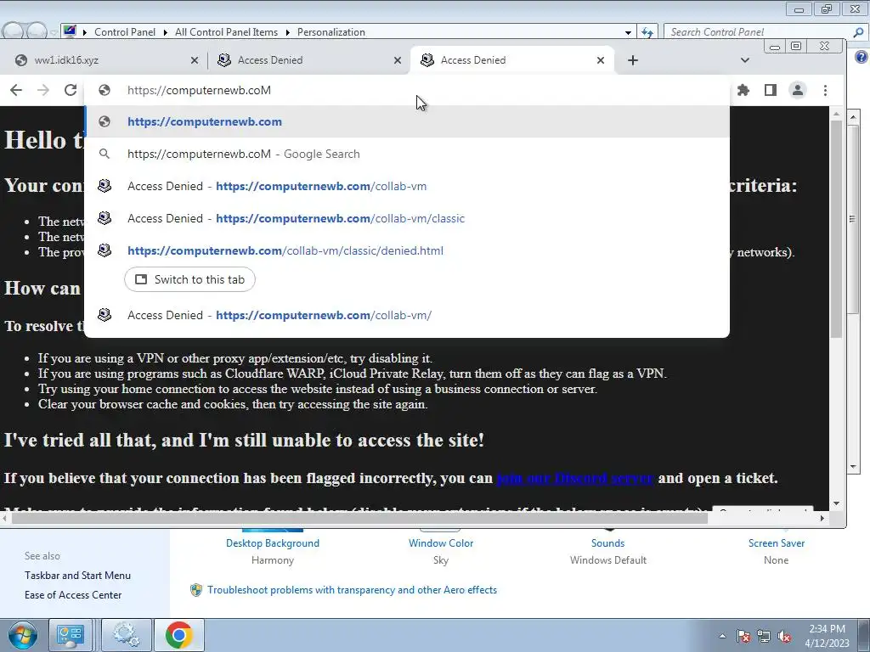Show hidden tray icons arrow
870x652 pixels.
(x=722, y=636)
